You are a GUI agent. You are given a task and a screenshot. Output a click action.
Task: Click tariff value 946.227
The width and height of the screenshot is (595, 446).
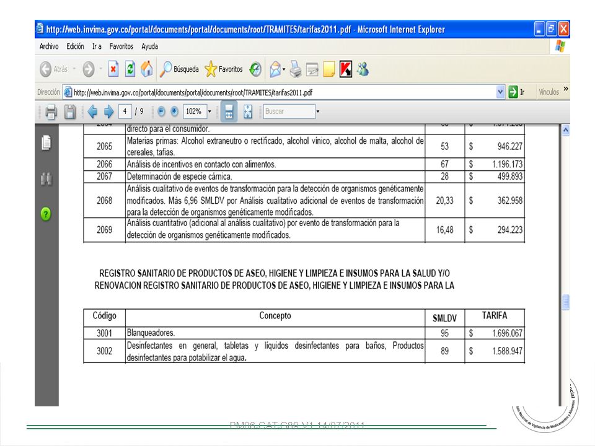(509, 146)
